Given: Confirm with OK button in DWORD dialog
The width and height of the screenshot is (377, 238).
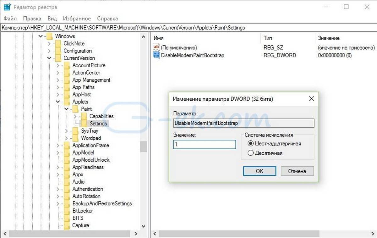Looking at the screenshot, I should (x=260, y=171).
